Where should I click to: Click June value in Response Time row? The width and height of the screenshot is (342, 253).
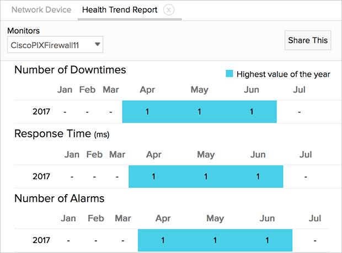point(258,176)
